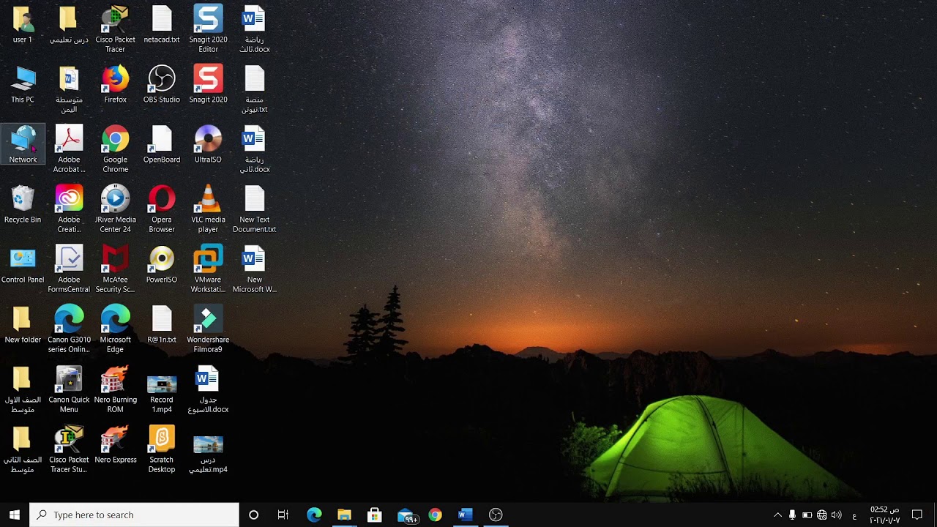Screen dimensions: 937x527
Task: Select the الصف الاول متوسط folder
Action: pos(23,389)
